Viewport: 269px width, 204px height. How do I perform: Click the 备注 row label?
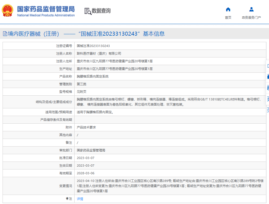point(69,143)
